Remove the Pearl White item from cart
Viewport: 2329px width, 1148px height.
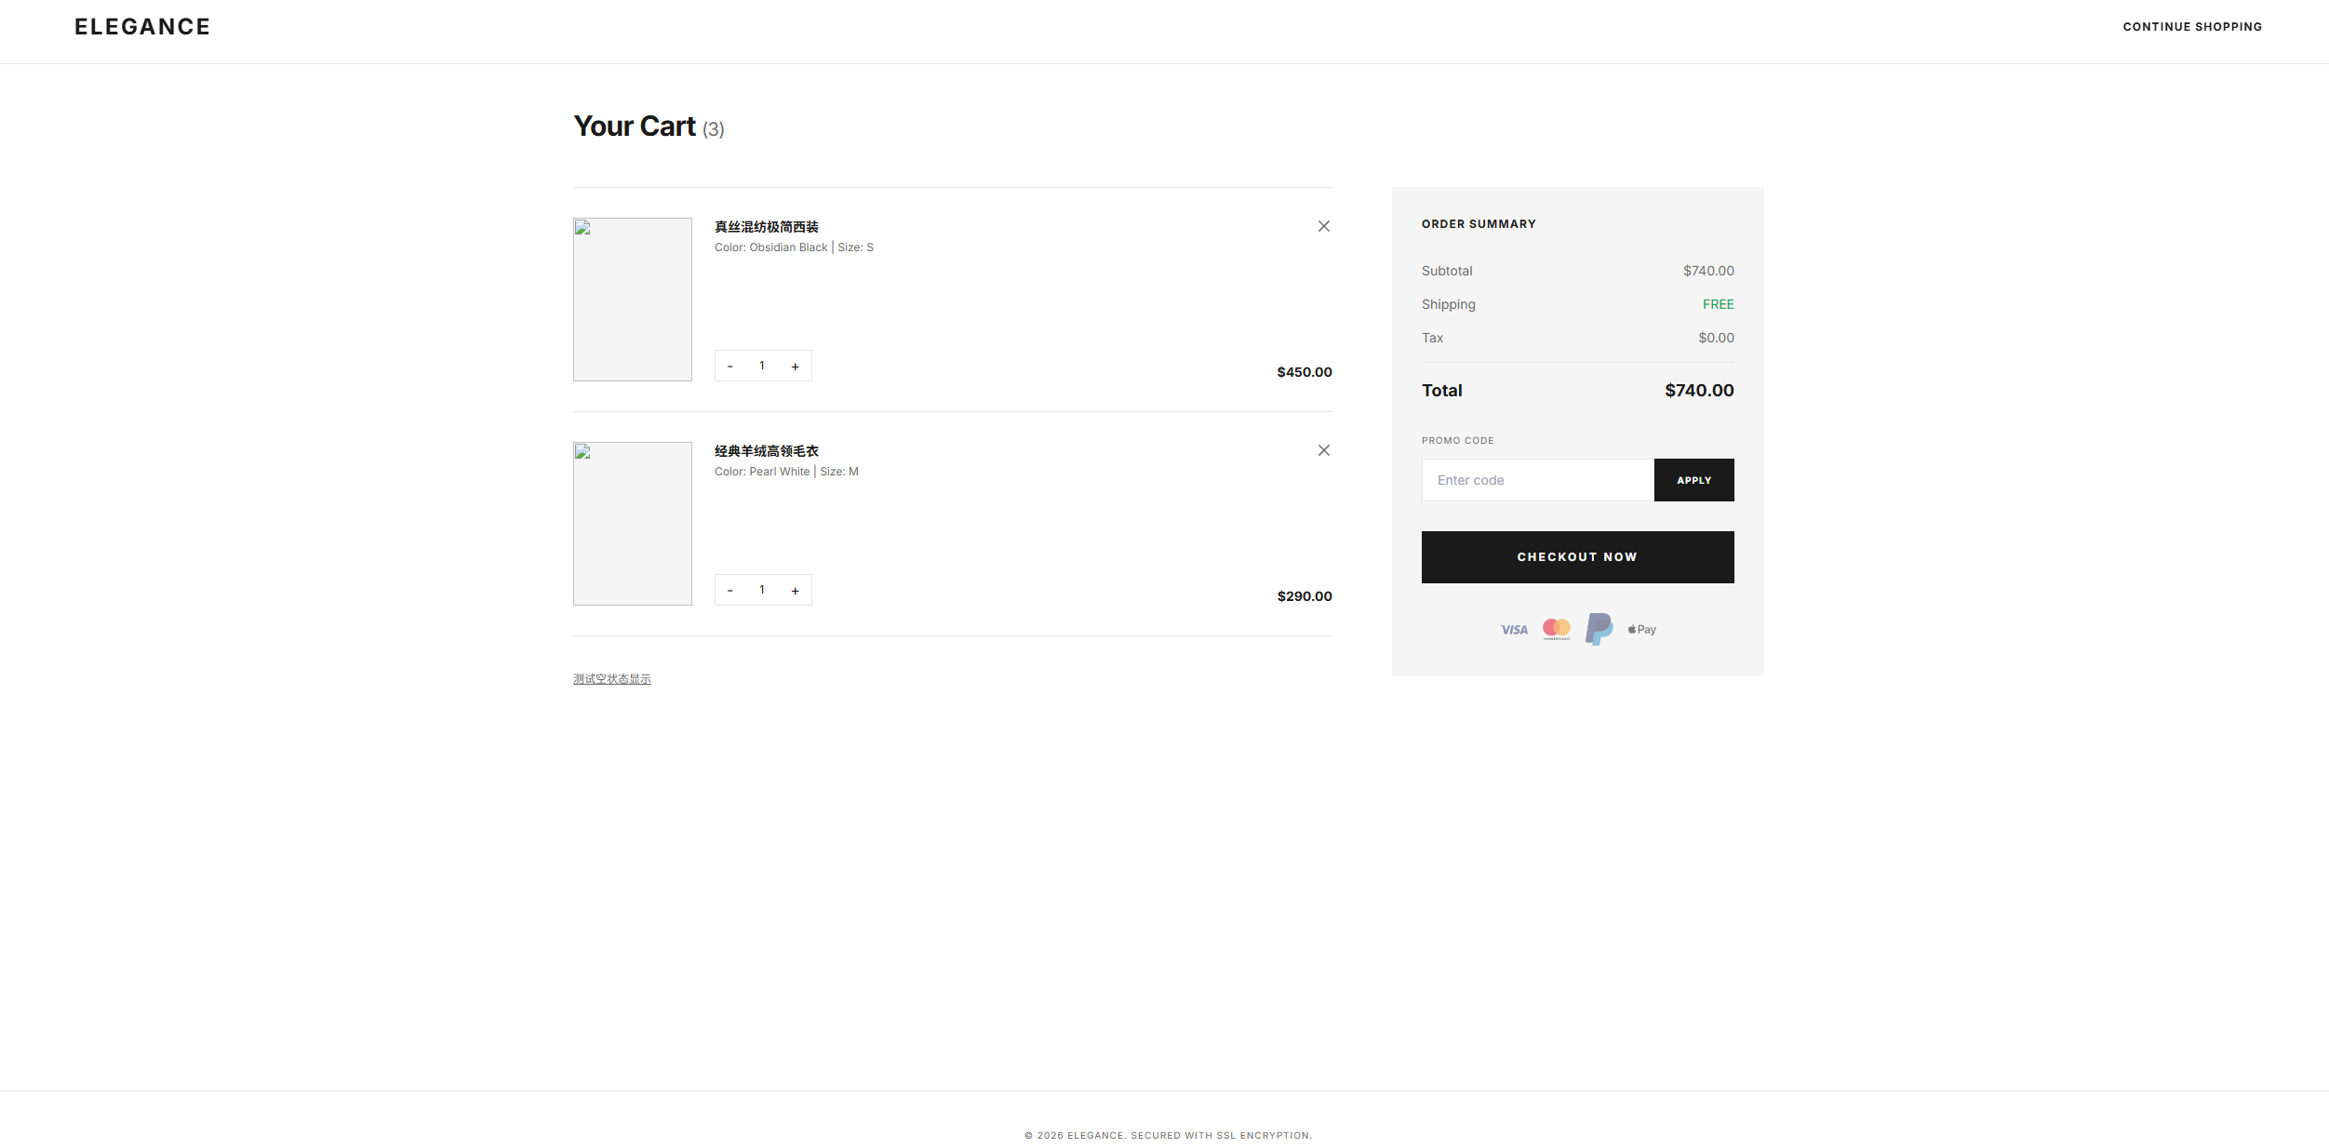pyautogui.click(x=1323, y=450)
